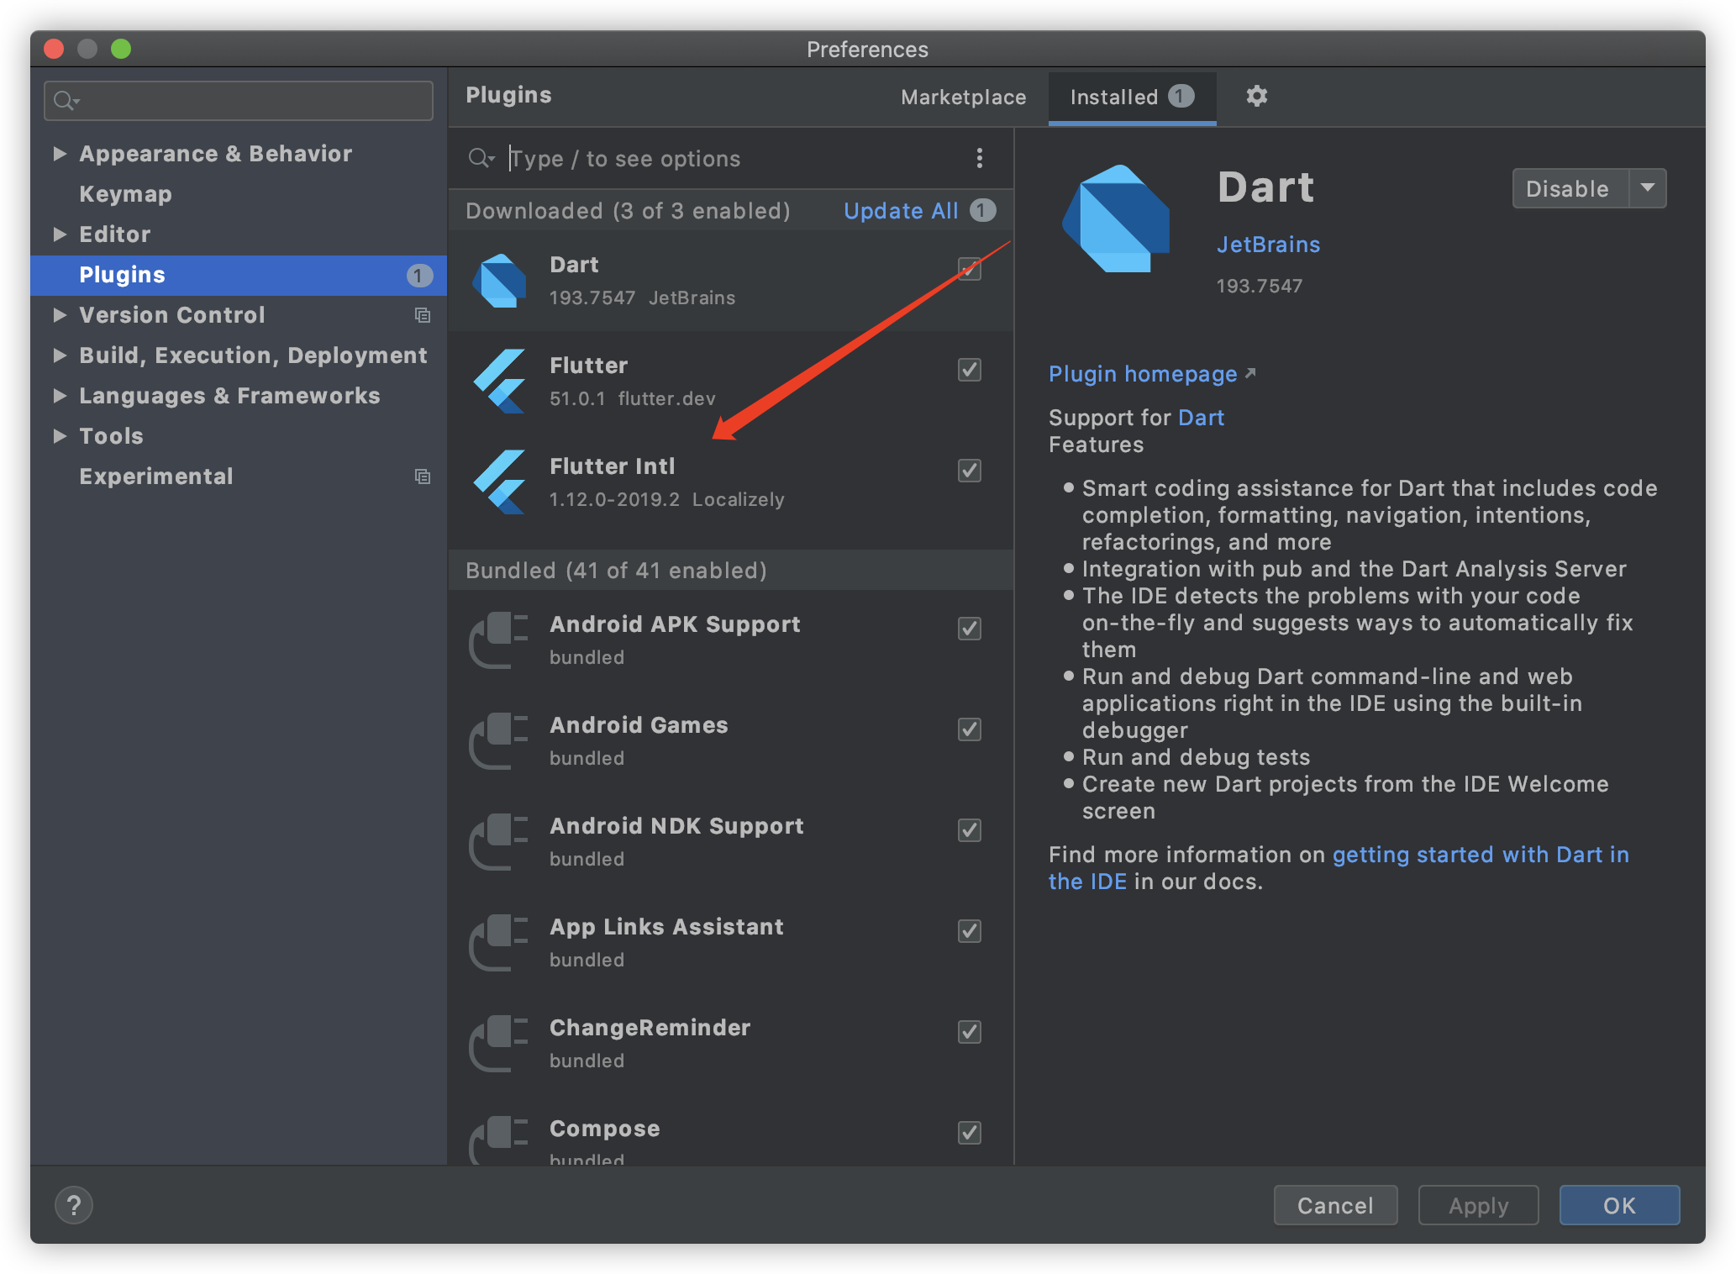Select Plugins in the settings tree
The width and height of the screenshot is (1736, 1274).
[x=239, y=276]
